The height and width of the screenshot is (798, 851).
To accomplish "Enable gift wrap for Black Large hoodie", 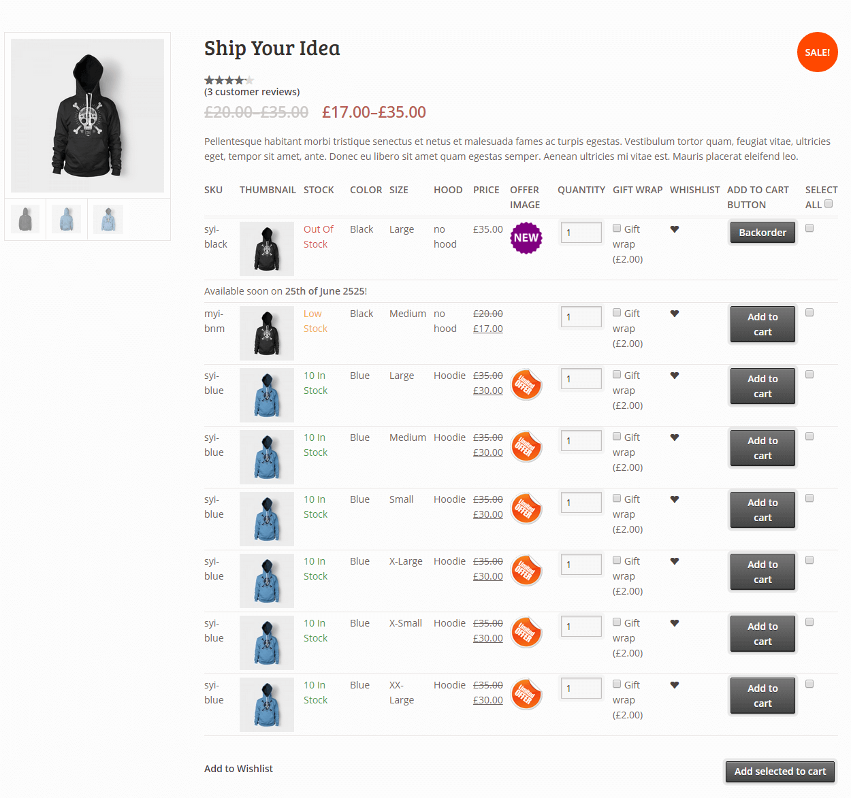I will (x=617, y=229).
